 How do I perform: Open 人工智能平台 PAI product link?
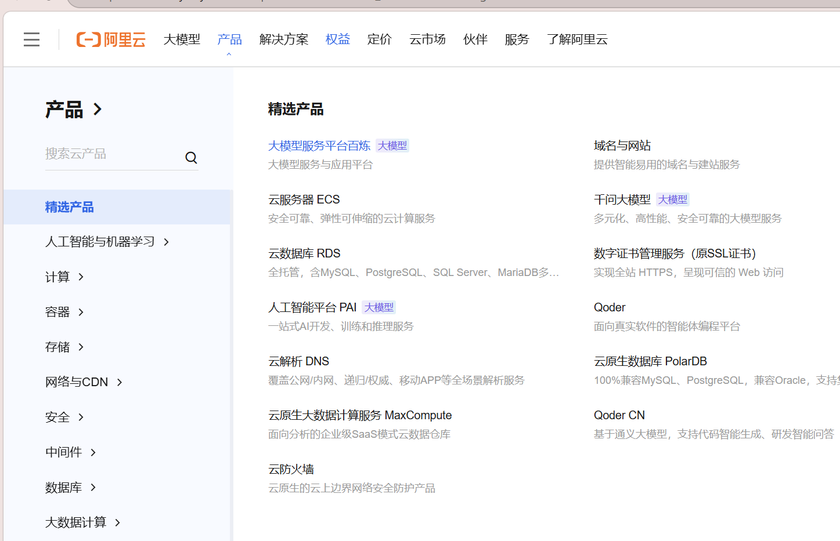(312, 307)
